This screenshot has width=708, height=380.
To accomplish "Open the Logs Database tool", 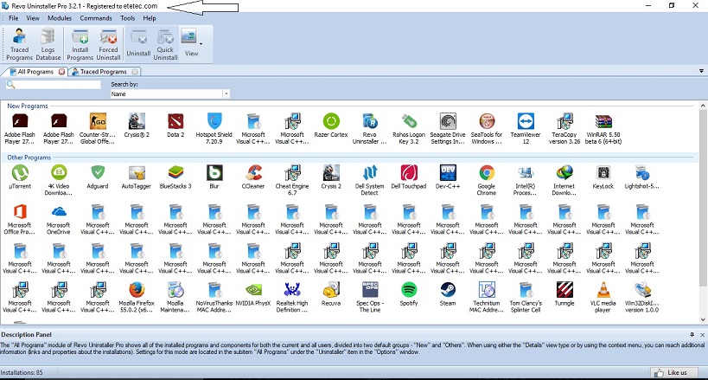I will point(48,44).
